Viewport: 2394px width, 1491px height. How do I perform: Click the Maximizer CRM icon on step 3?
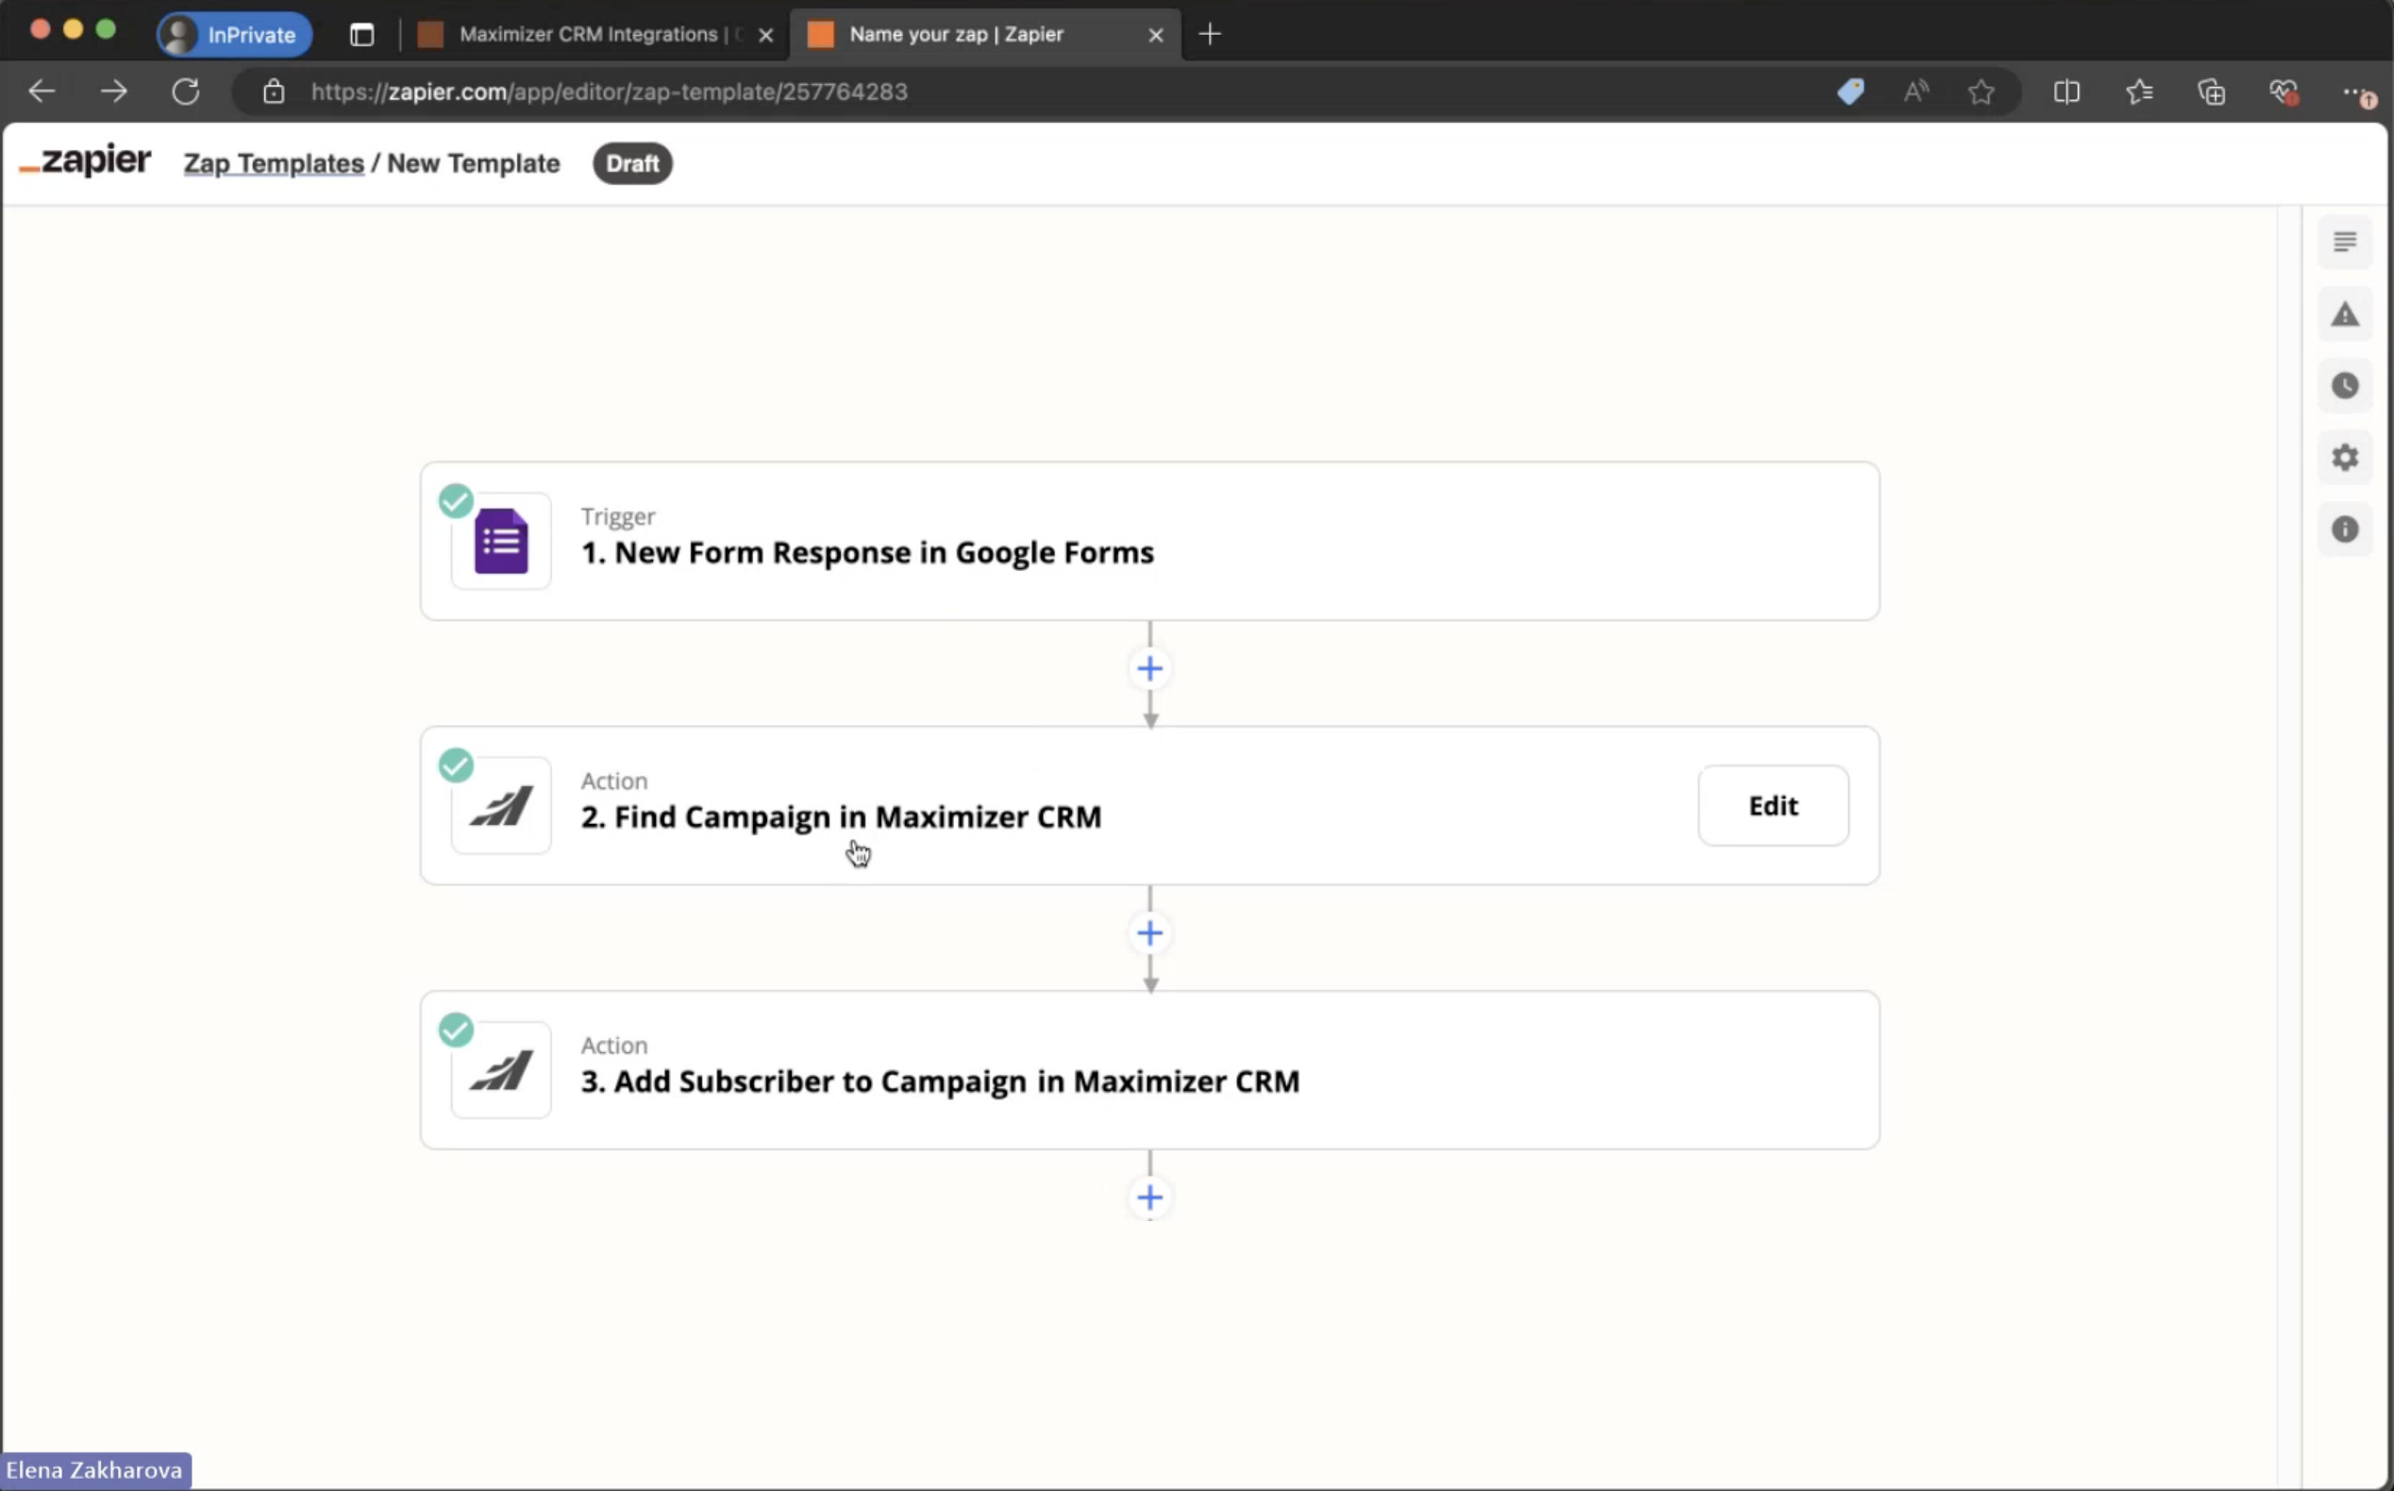pos(501,1070)
